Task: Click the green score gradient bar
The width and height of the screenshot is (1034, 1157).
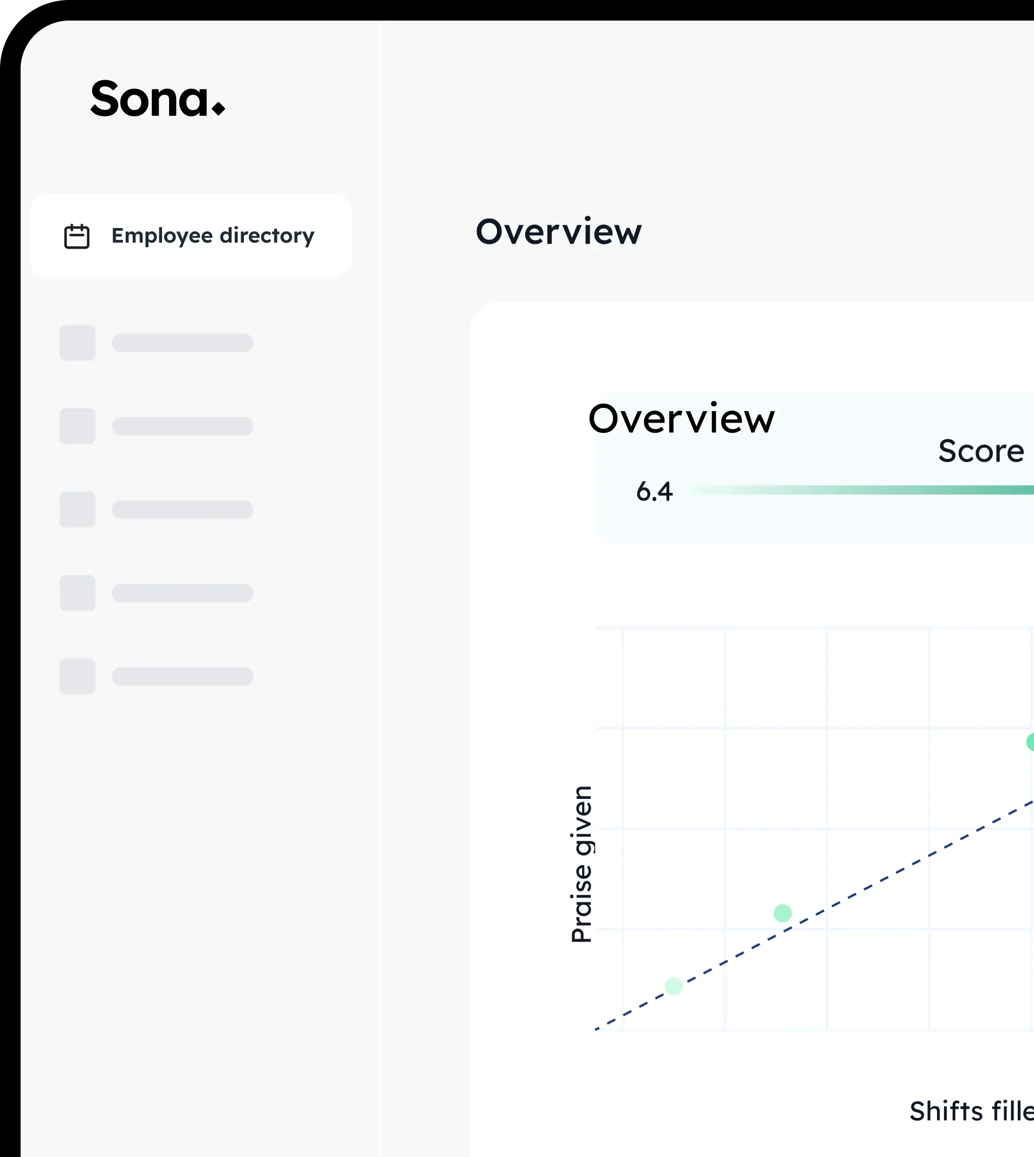Action: click(863, 490)
